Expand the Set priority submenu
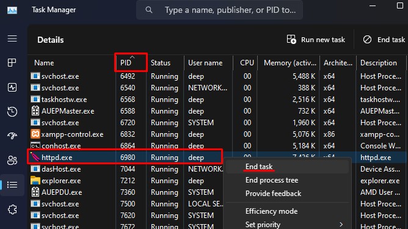This screenshot has height=229, width=408. [287, 224]
